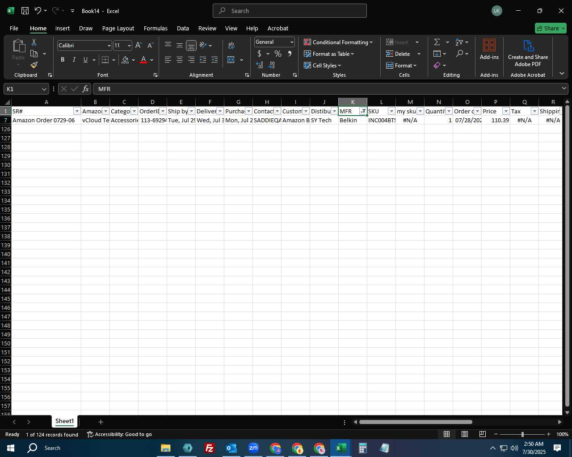Open the MFR column filter dropdown
The width and height of the screenshot is (572, 457).
(x=363, y=111)
